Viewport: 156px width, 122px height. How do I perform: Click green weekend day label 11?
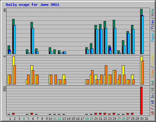tap(55, 119)
